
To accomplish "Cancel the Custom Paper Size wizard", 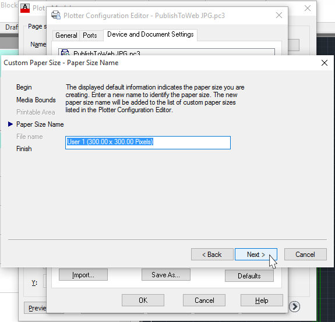I will point(305,254).
